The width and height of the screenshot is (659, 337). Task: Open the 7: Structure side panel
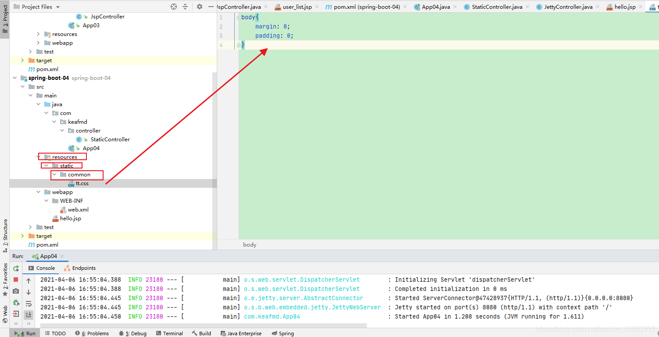[x=5, y=235]
